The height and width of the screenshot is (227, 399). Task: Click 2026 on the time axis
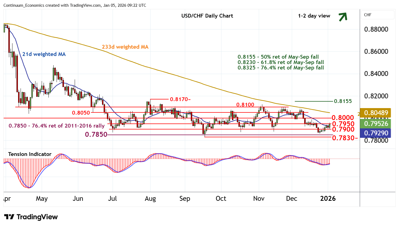[x=328, y=199]
